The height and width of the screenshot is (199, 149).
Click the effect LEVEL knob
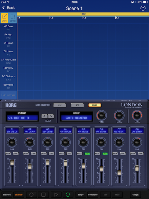coord(119,115)
